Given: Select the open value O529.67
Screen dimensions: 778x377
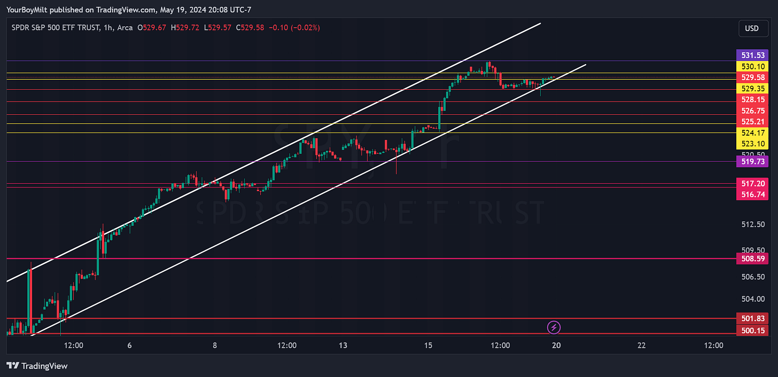Looking at the screenshot, I should (x=153, y=28).
